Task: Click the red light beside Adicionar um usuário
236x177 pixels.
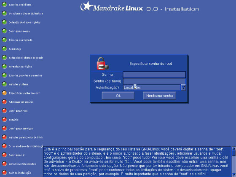Action: tap(4, 102)
